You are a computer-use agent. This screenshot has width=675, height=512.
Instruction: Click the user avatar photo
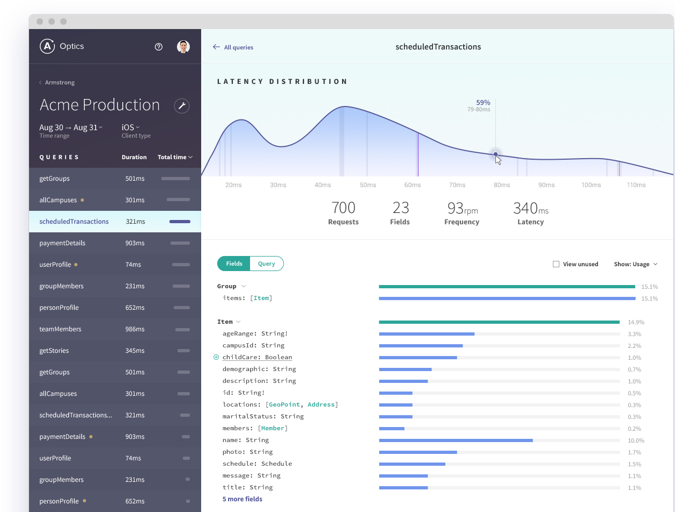(x=183, y=46)
